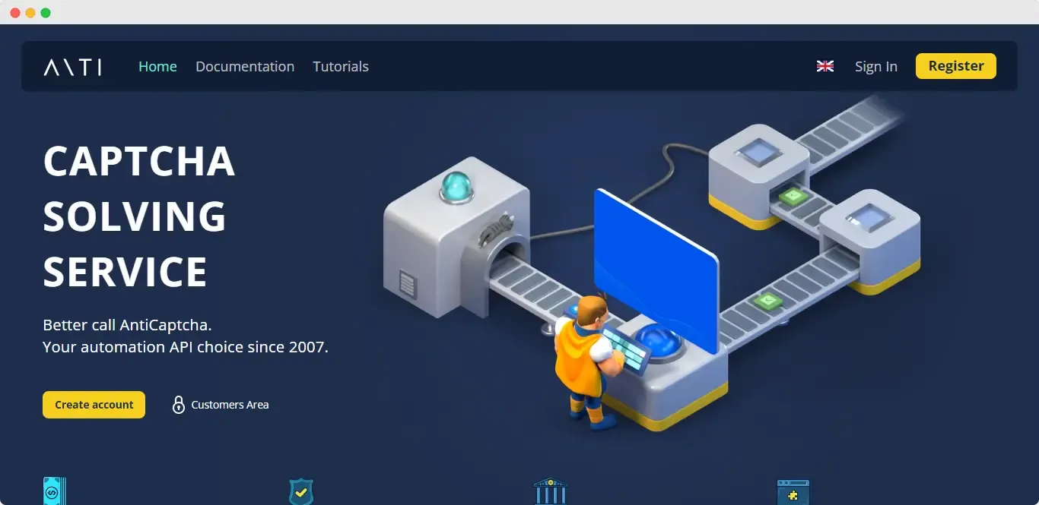1039x505 pixels.
Task: Click the browser window puzzle piece icon
Action: point(793,492)
